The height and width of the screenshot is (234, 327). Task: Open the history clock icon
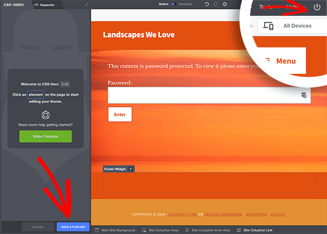click(225, 4)
